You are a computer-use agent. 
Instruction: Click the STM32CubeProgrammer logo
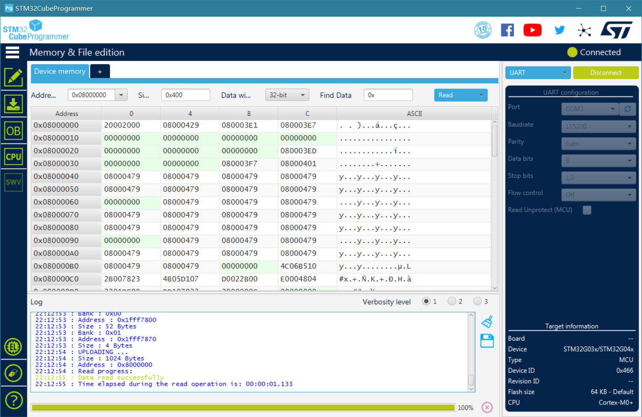coord(36,30)
